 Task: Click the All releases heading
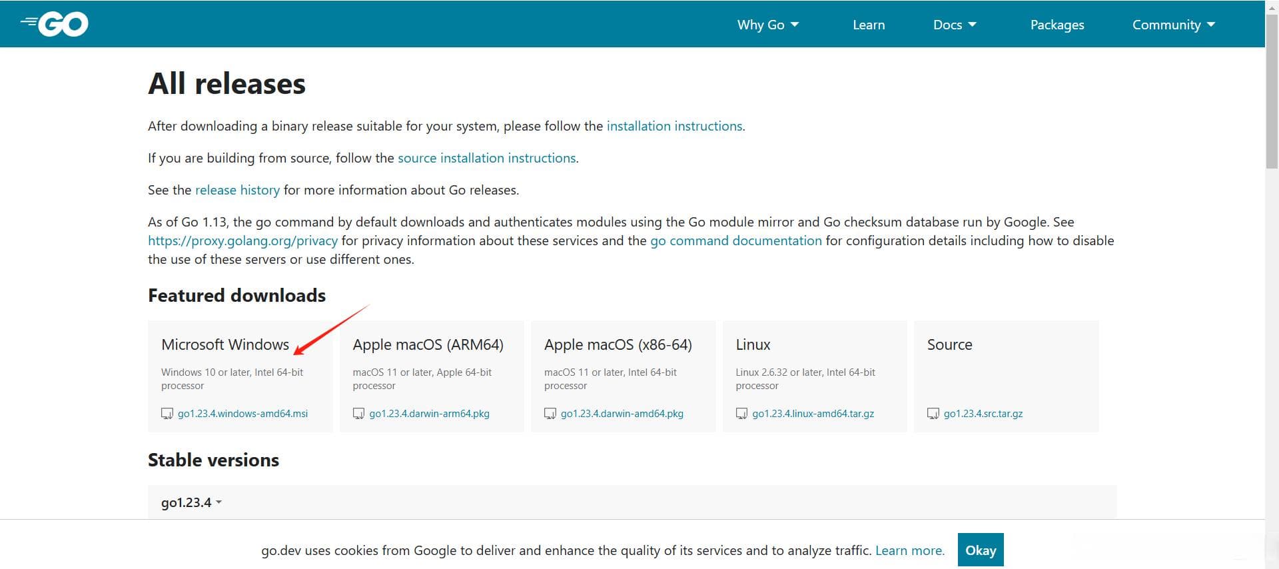[x=226, y=84]
